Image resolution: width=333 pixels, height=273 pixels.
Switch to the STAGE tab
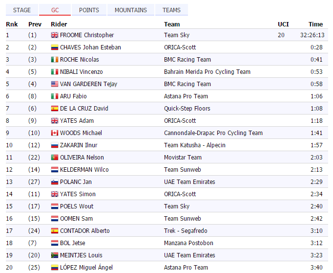[x=22, y=10]
